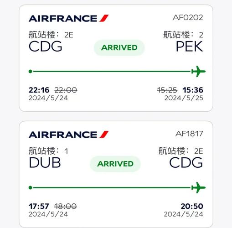
Task: Open flight number AF1817
Action: pyautogui.click(x=189, y=134)
